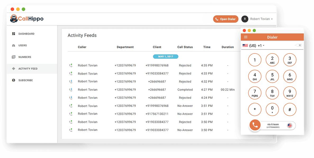
Task: Click the Client column header
Action: click(157, 47)
